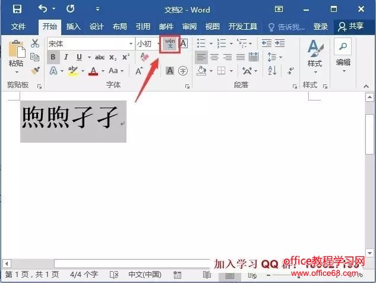Click the 粘贴 (Paste) clipboard icon
The image size is (376, 283).
tap(17, 49)
